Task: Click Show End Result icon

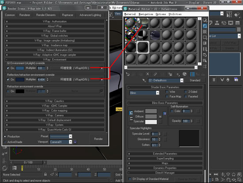Action: tap(192, 74)
